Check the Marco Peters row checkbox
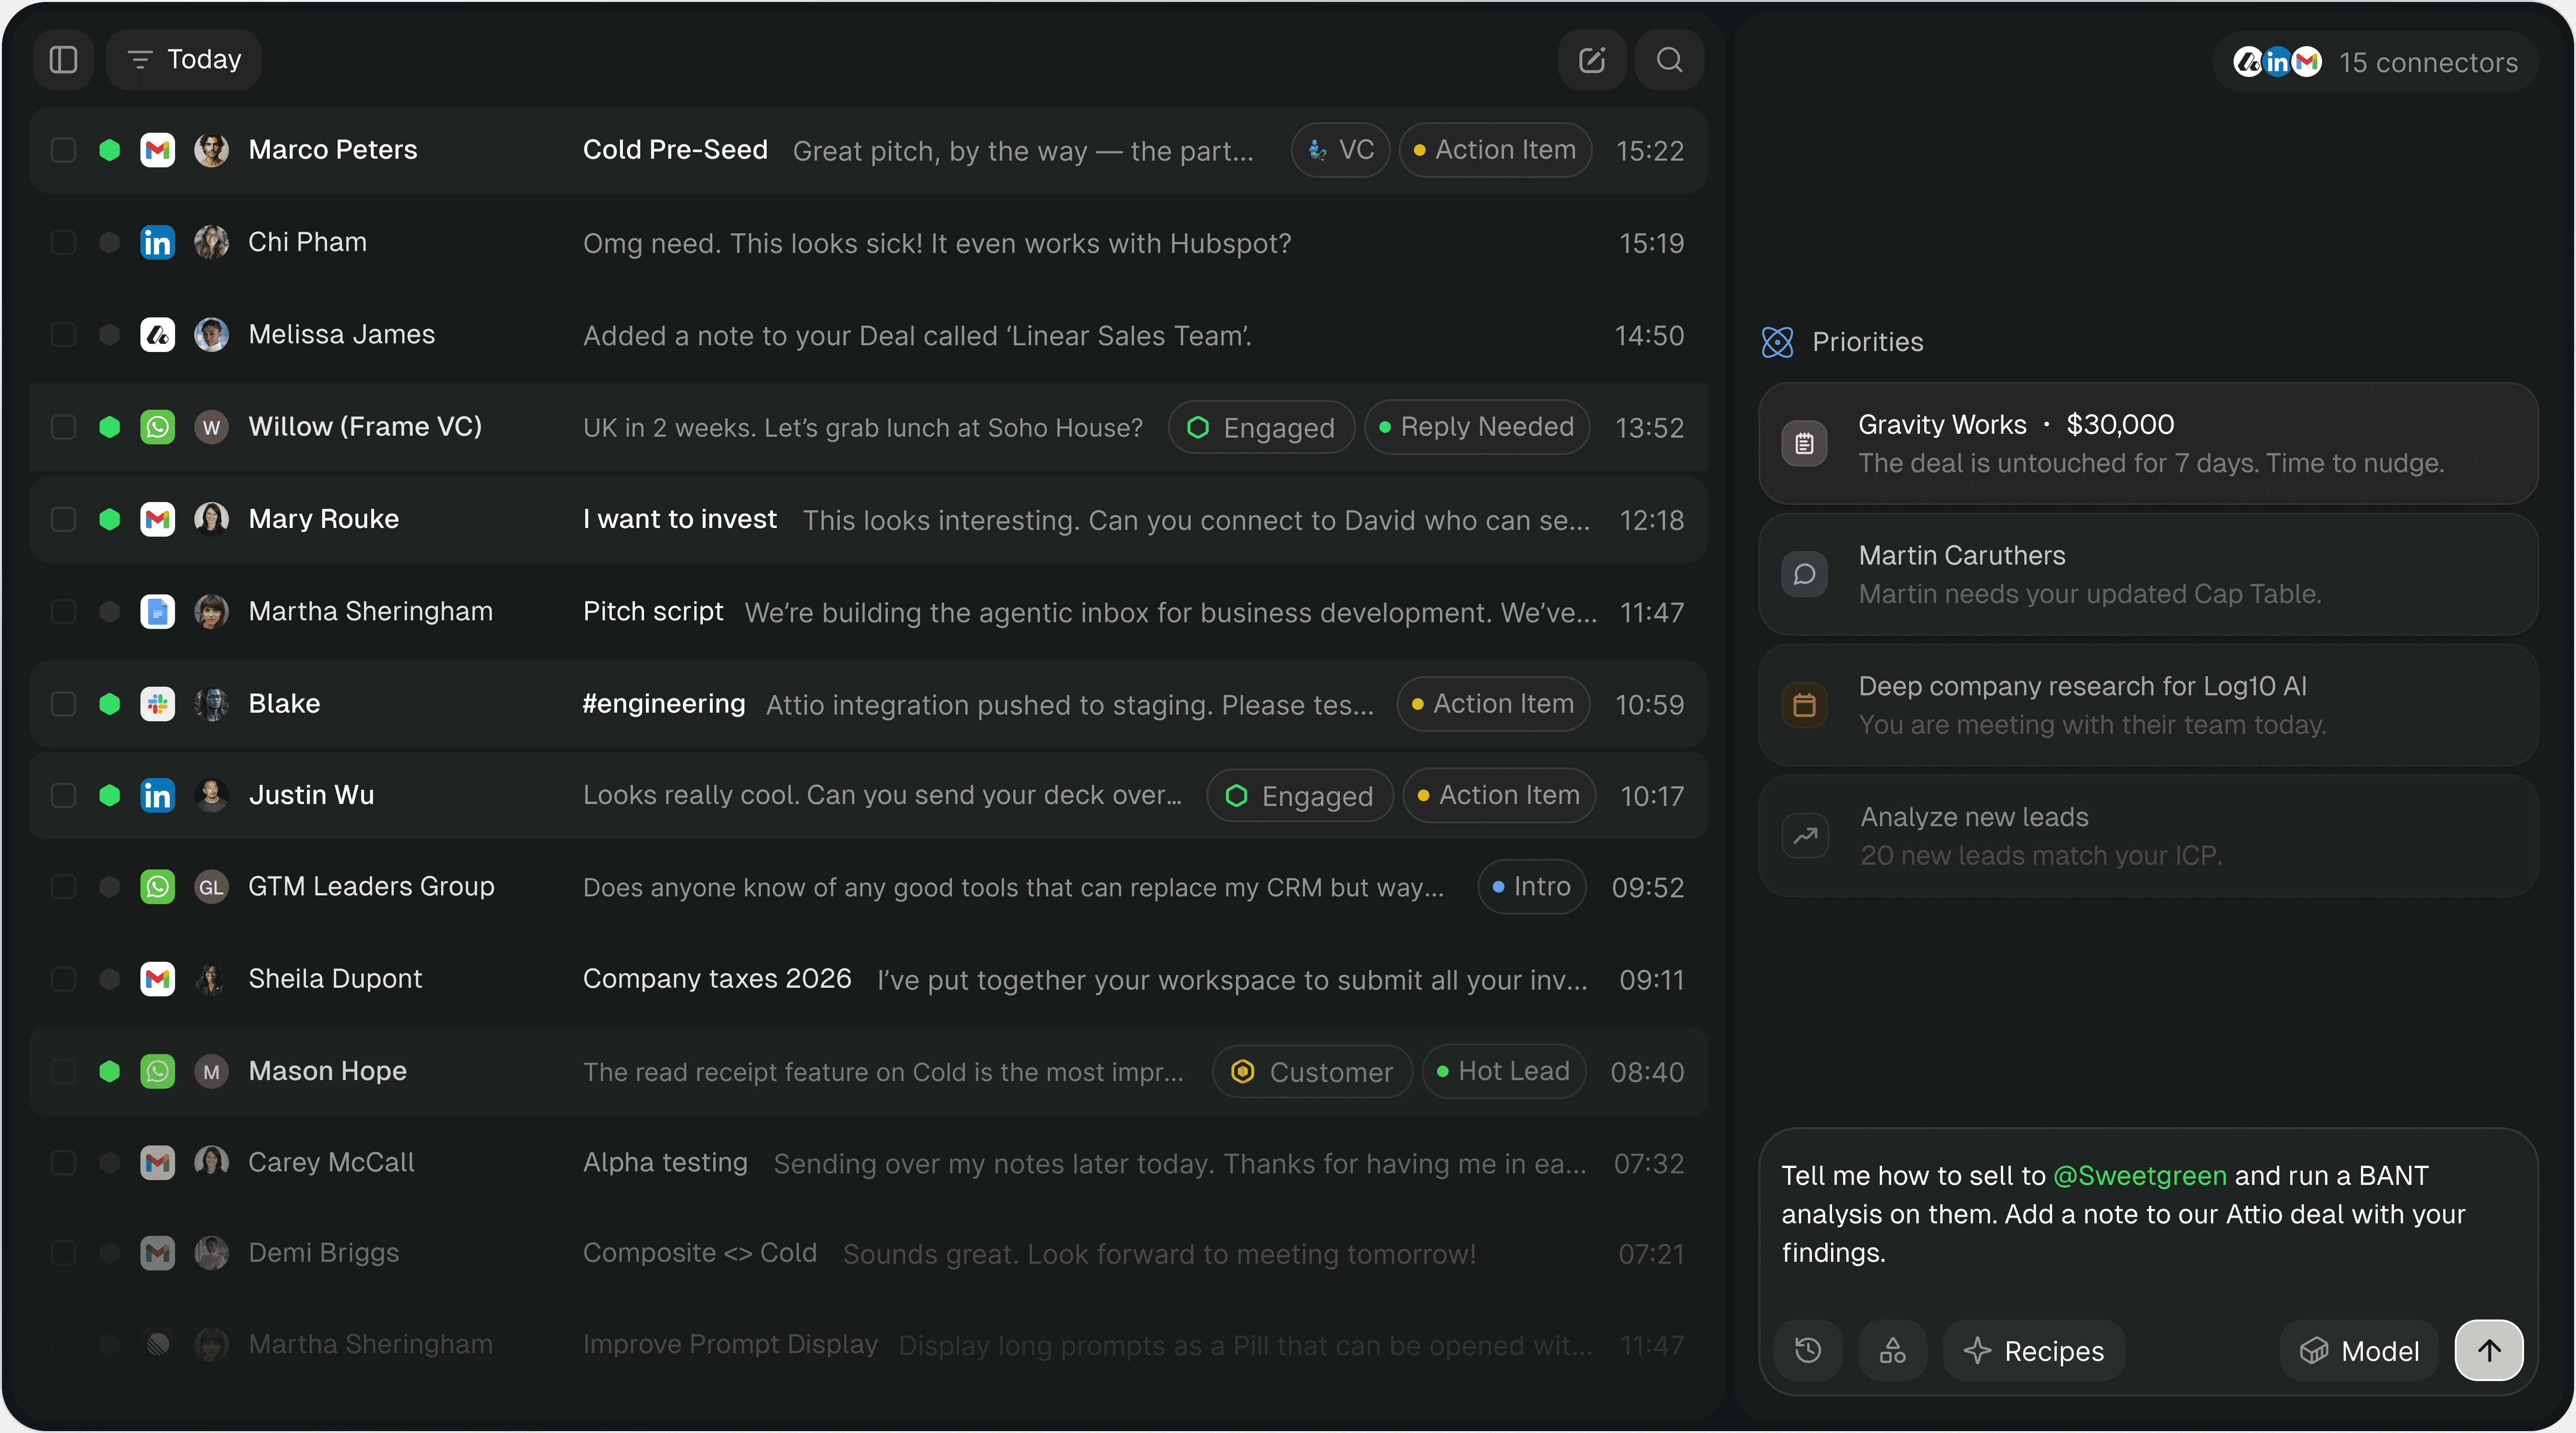The width and height of the screenshot is (2576, 1433). pos(63,150)
